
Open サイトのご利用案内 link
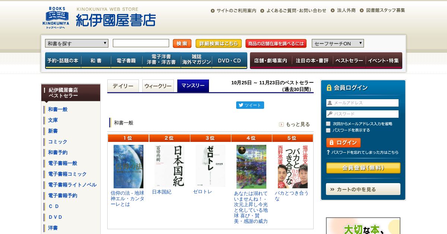(236, 11)
